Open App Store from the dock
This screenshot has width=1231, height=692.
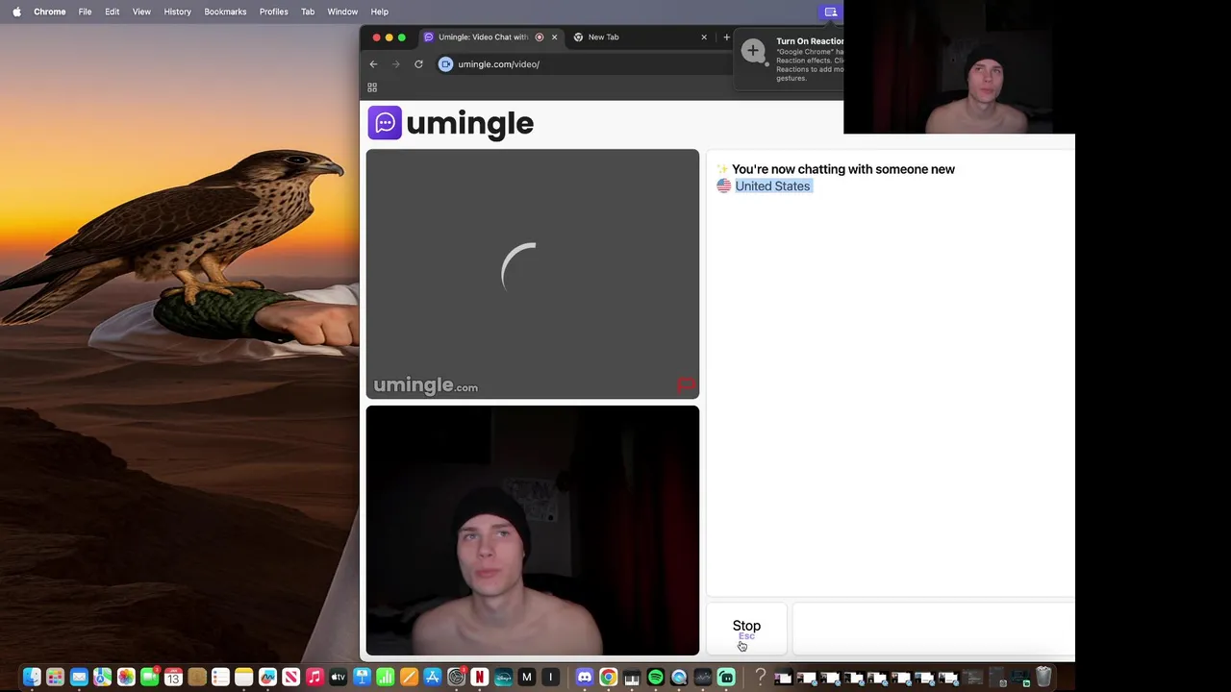[x=433, y=677]
